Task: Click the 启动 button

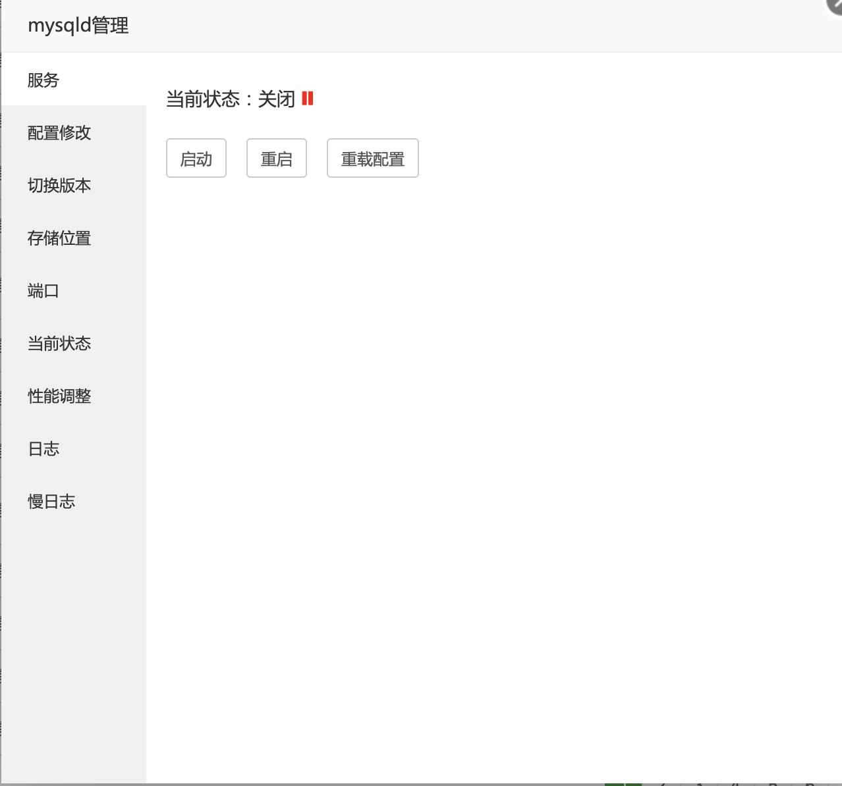Action: pos(196,158)
